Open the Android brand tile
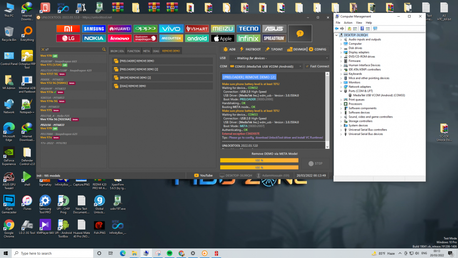The image size is (458, 258). coord(197,38)
